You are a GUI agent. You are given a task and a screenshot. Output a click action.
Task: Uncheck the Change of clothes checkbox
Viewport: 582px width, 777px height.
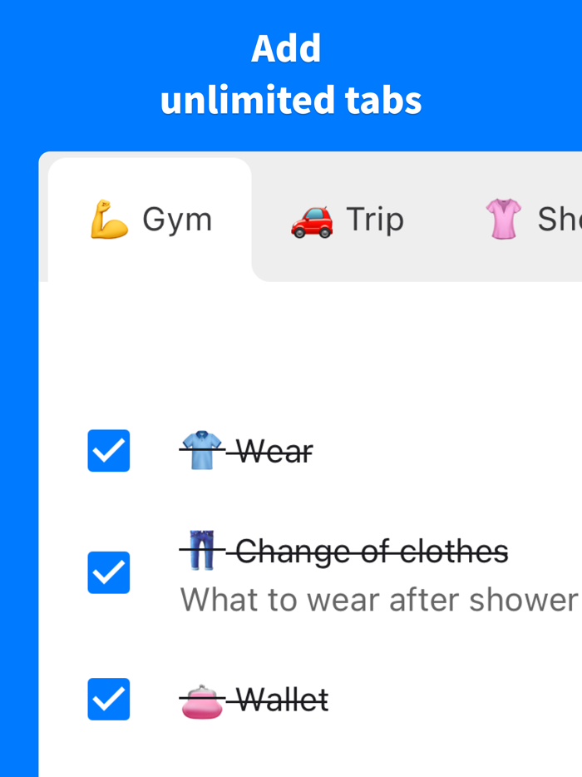(x=108, y=572)
